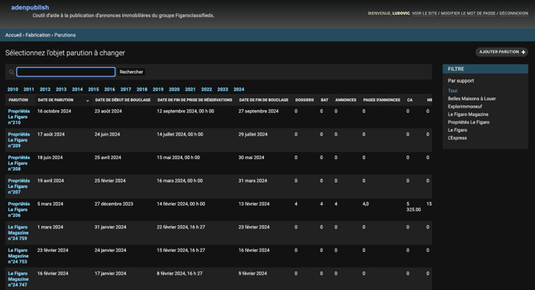Click the search magnifier icon
535x290 pixels.
(11, 72)
